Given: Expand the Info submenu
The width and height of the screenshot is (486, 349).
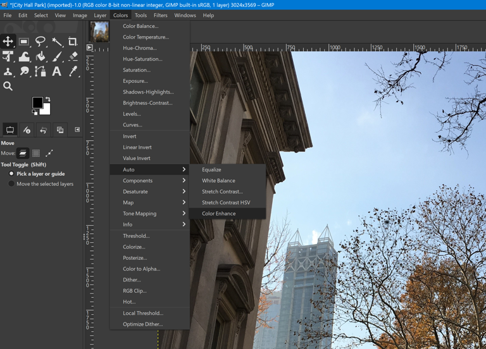Looking at the screenshot, I should click(150, 224).
